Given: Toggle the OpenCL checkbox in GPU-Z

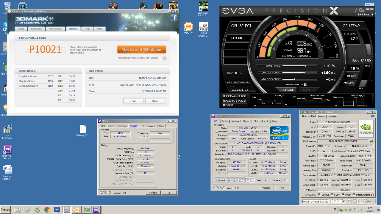Looking at the screenshot, I should 319,195.
